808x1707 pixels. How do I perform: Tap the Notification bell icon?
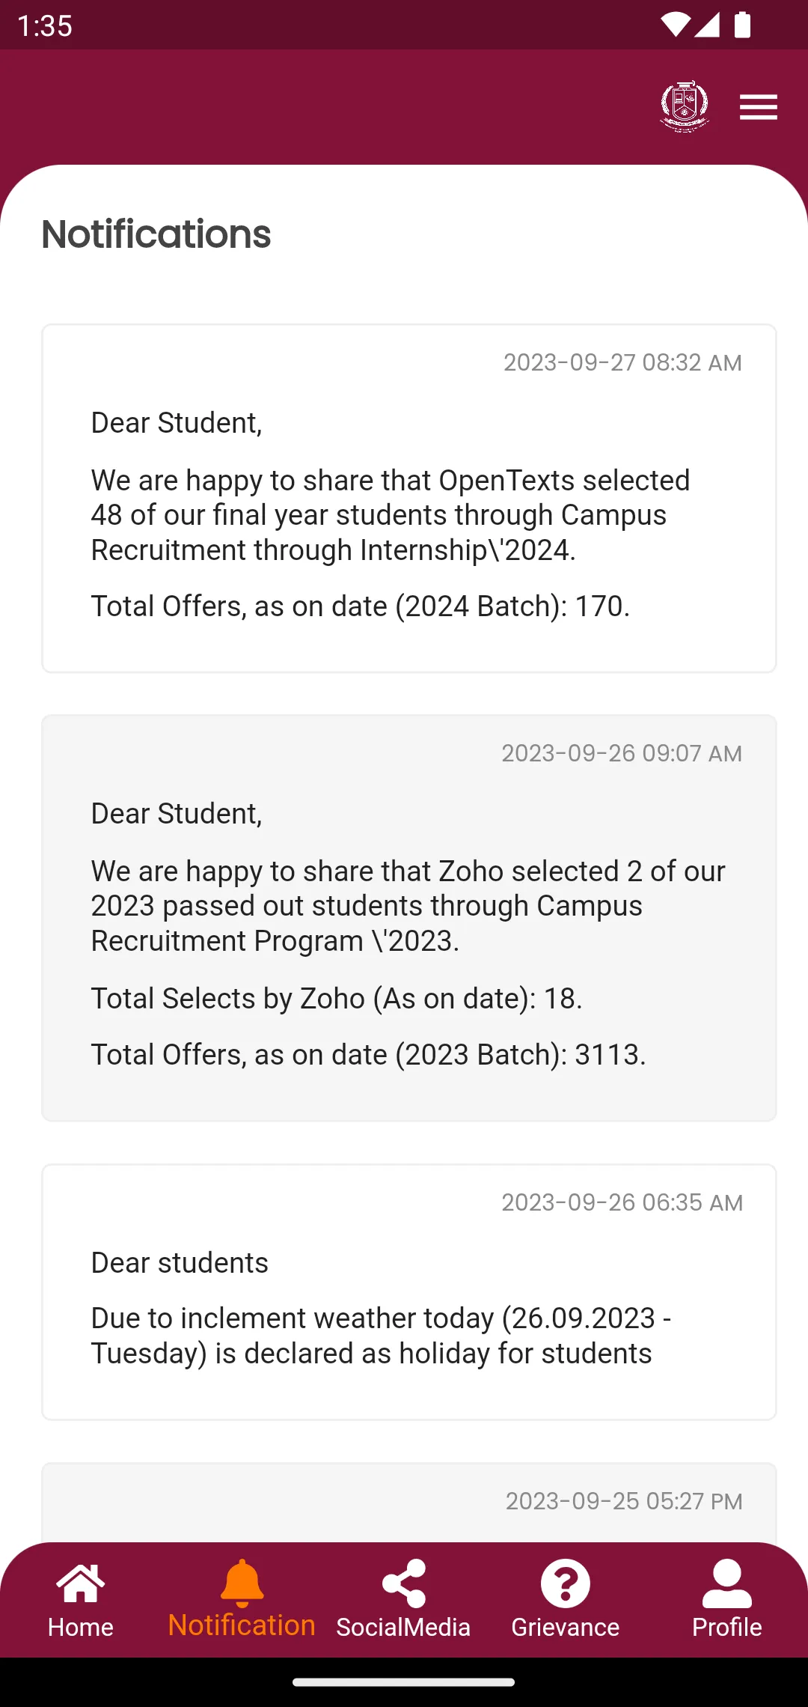tap(242, 1583)
